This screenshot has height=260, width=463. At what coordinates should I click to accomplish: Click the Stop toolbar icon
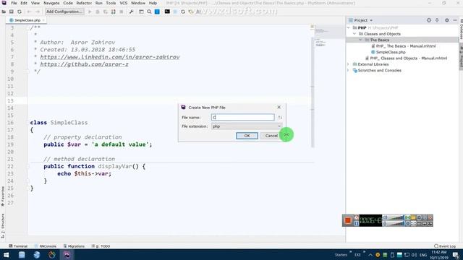(x=122, y=12)
